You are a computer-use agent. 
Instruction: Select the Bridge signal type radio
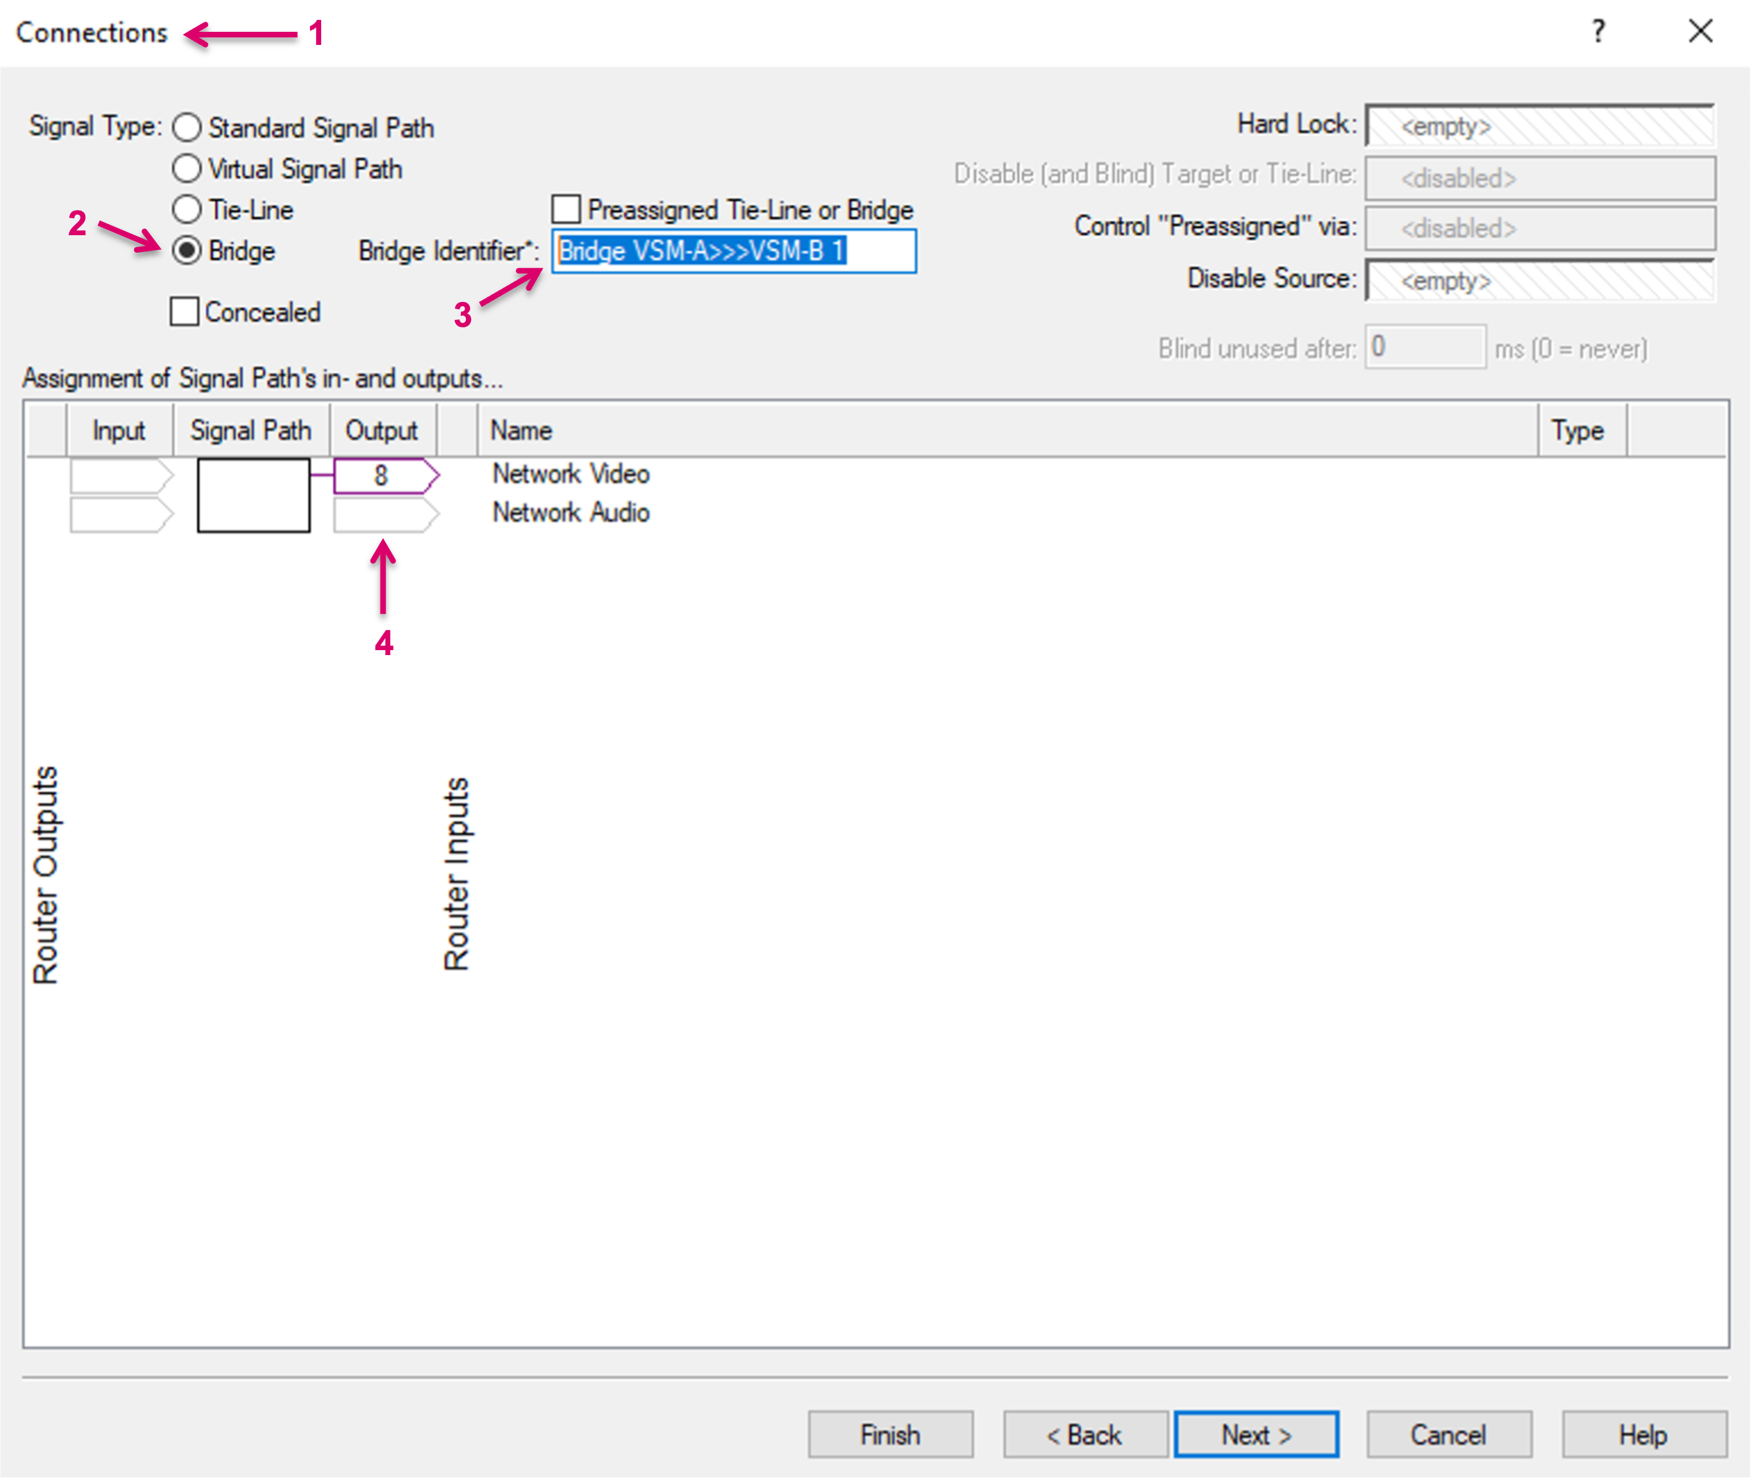186,251
